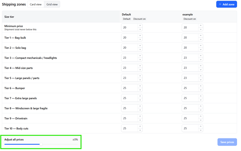Decrease Tier 7 Extra large panels example price

[x=201, y=100]
